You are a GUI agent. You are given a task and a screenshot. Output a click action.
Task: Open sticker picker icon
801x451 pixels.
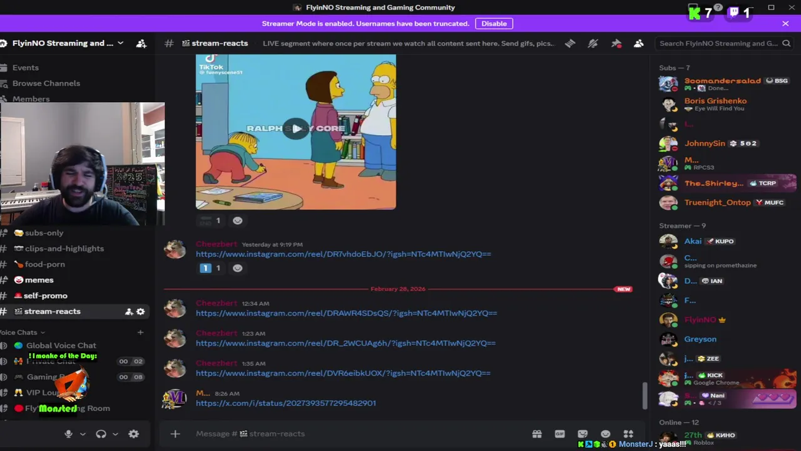(583, 433)
